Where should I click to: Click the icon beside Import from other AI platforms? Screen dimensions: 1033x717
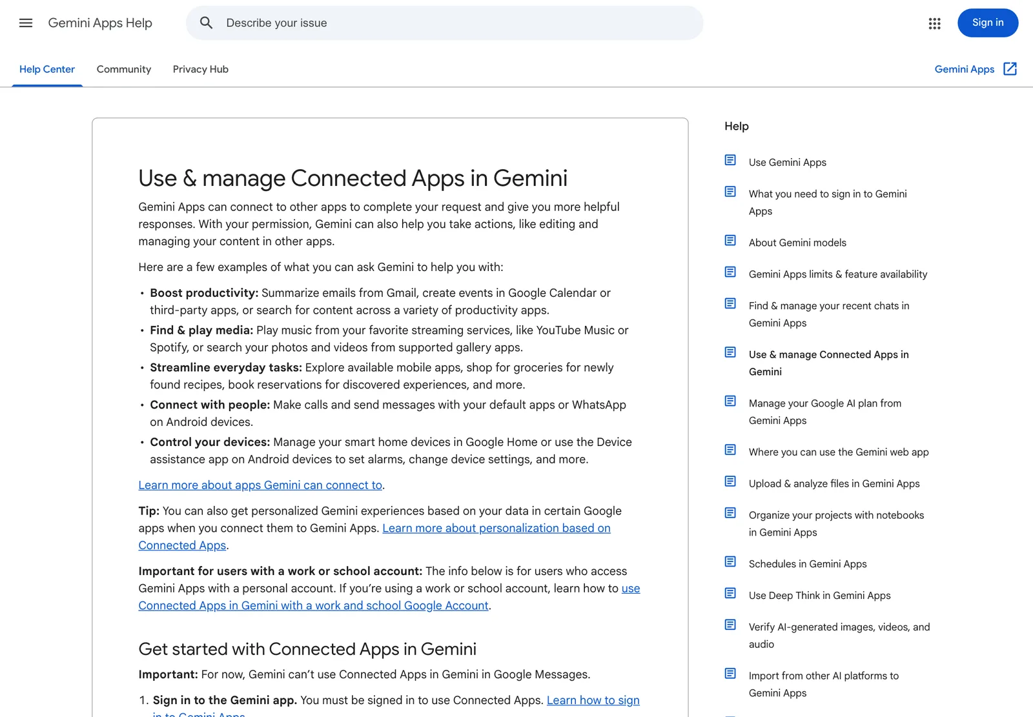730,674
